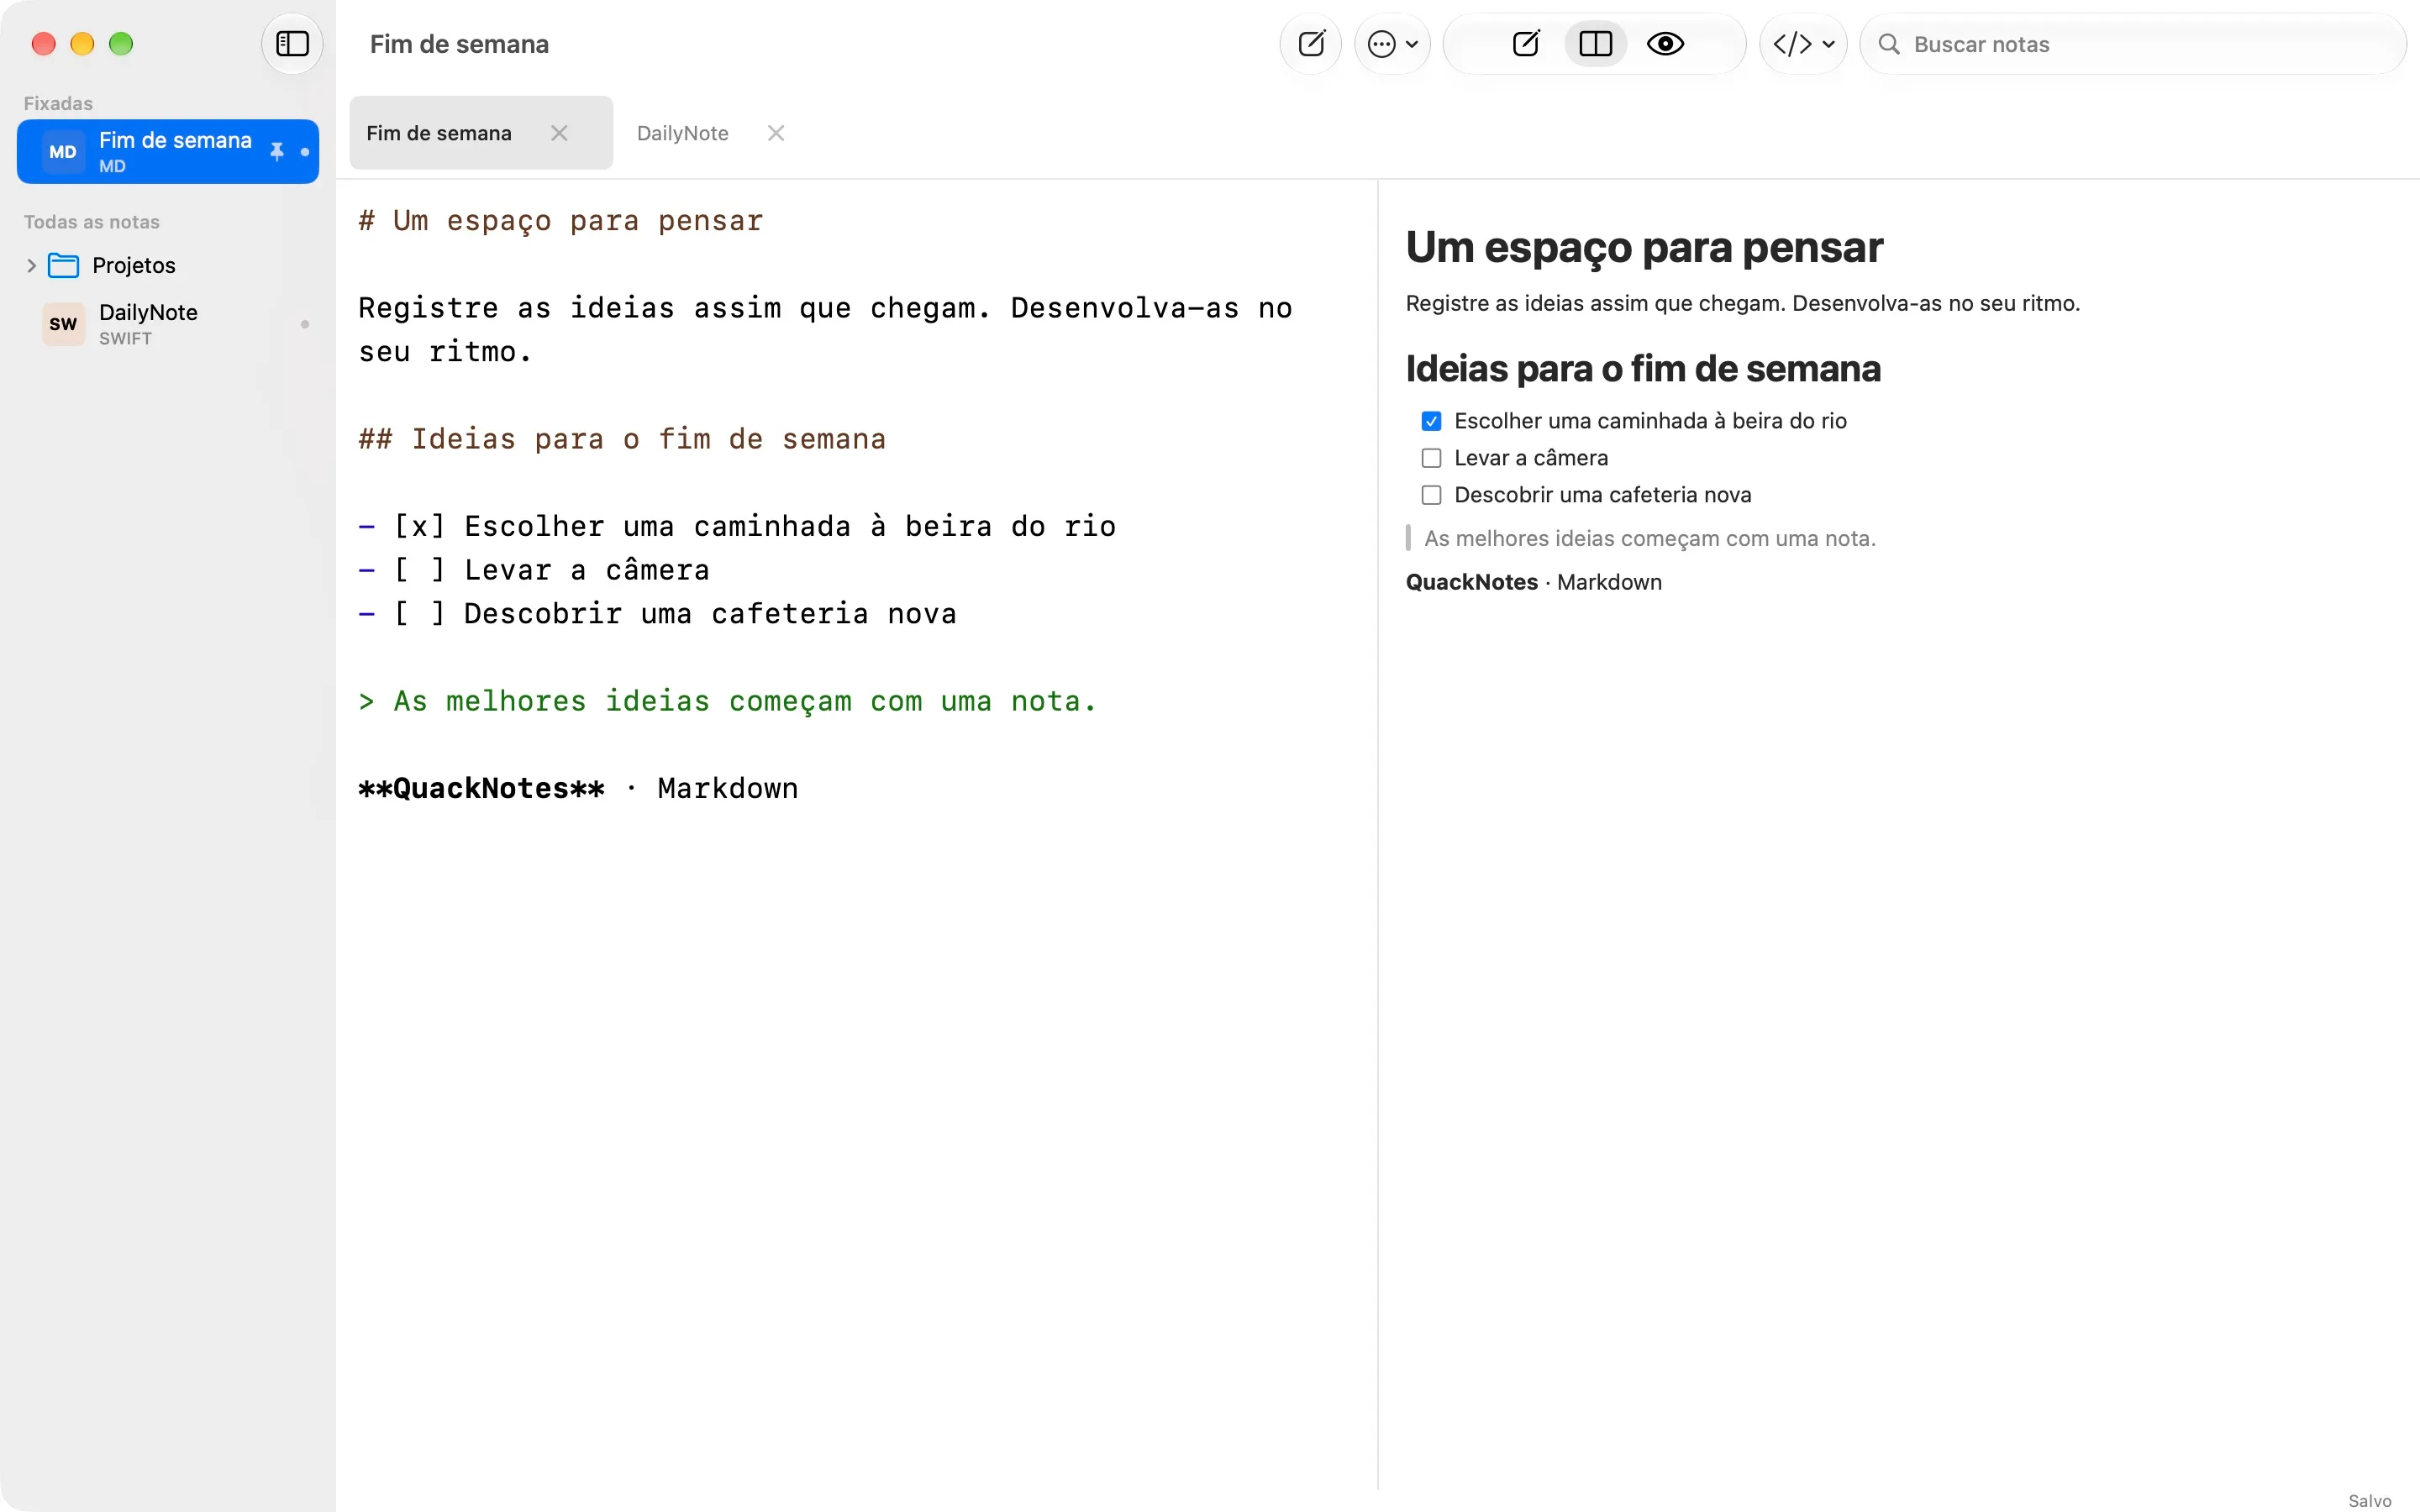Check Descobrir uma cafeteria nova checkbox
This screenshot has width=2420, height=1512.
[x=1431, y=495]
